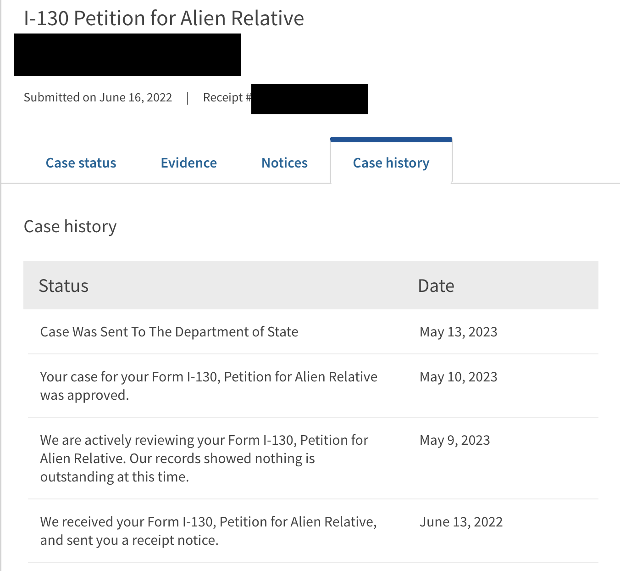Go to the Notices tab
Screen dimensions: 620x571
coord(284,163)
